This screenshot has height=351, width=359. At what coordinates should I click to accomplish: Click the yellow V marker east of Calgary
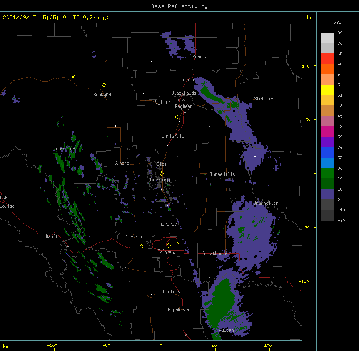(179, 243)
